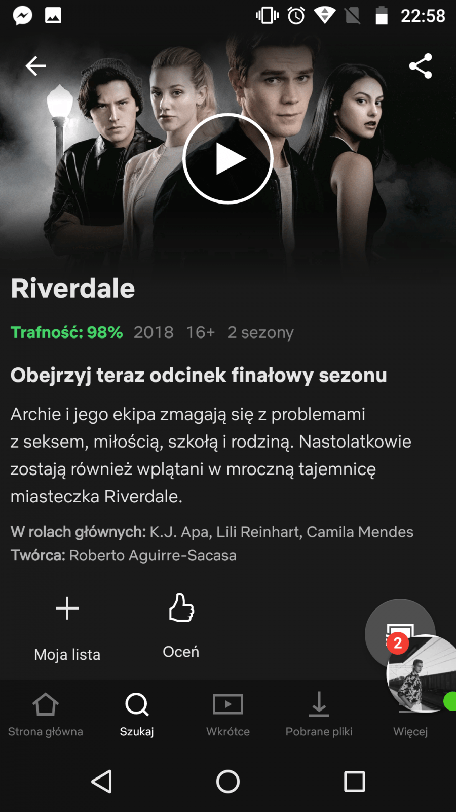Open the share icon
This screenshot has height=812, width=456.
point(421,66)
